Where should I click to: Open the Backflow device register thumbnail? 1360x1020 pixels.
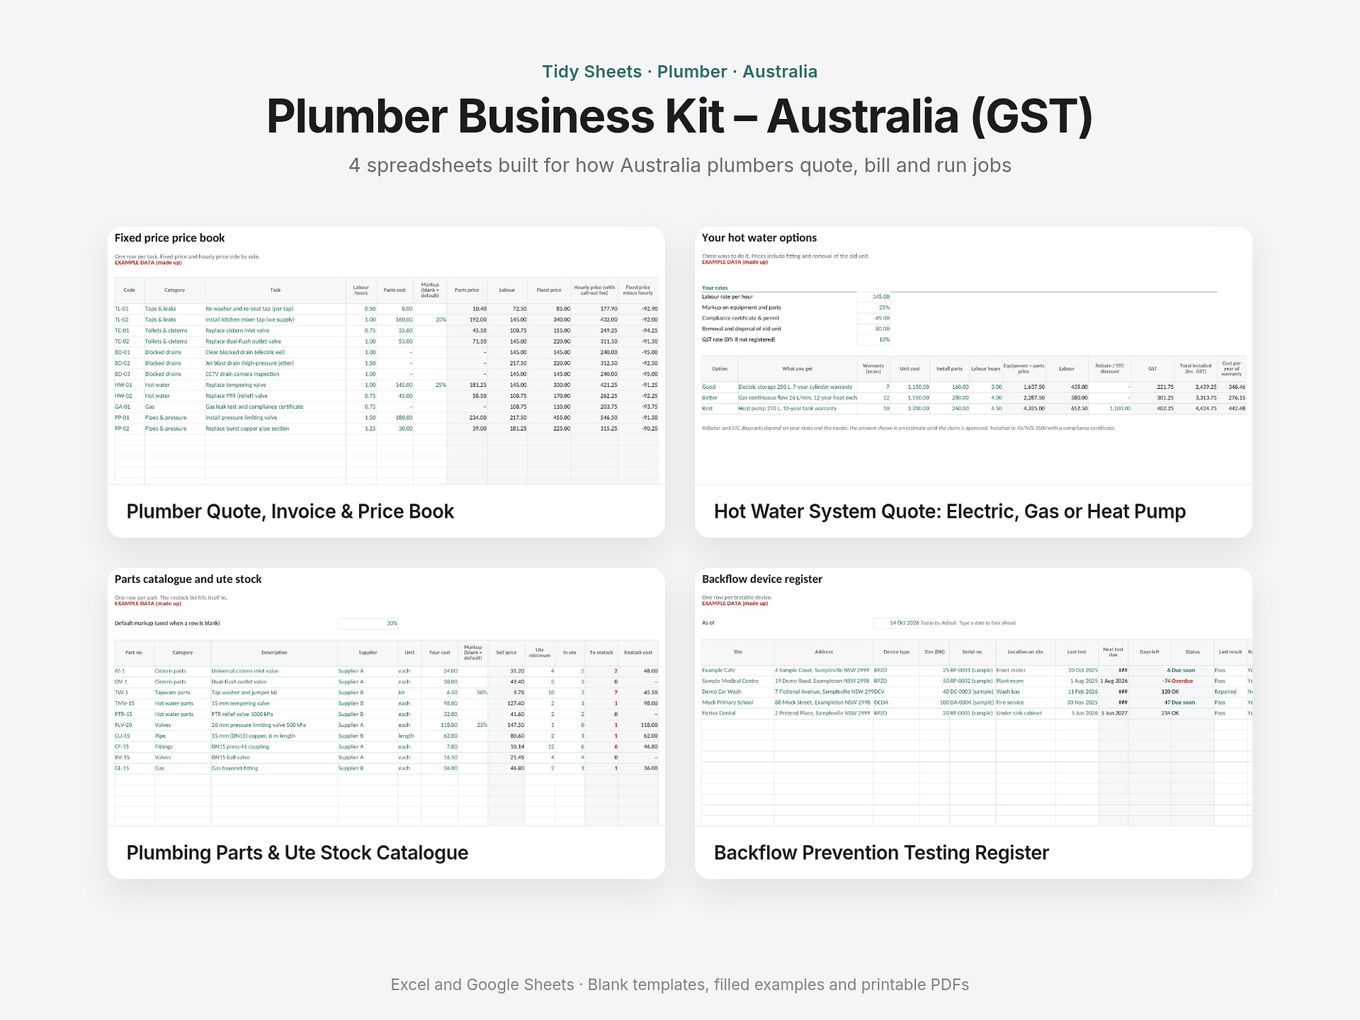[x=973, y=697]
